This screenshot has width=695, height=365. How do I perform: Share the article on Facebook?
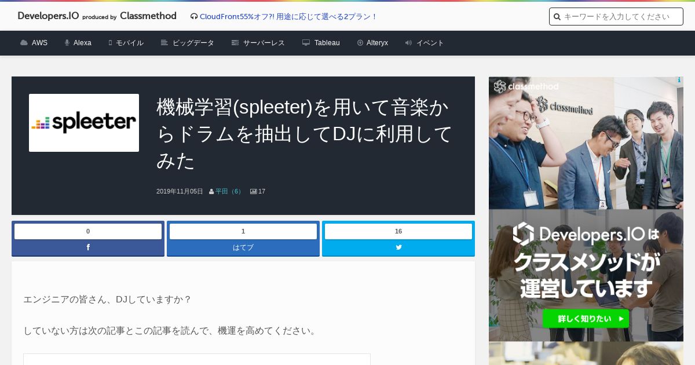pos(88,247)
